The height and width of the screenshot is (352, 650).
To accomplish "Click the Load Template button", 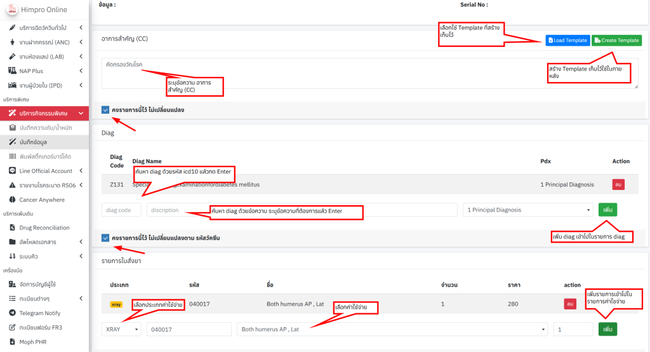I will click(x=567, y=41).
